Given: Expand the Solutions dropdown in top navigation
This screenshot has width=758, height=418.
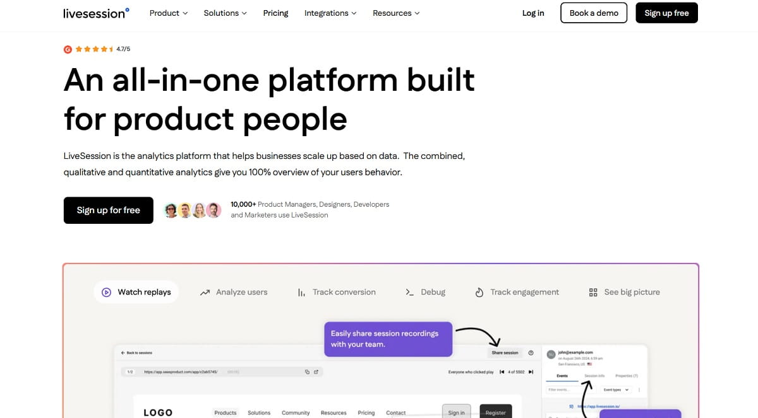Looking at the screenshot, I should point(226,13).
